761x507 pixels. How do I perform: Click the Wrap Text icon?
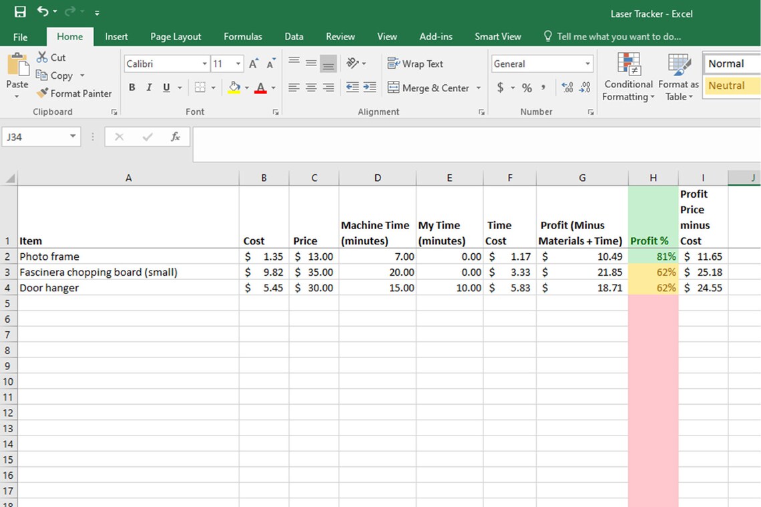(415, 63)
